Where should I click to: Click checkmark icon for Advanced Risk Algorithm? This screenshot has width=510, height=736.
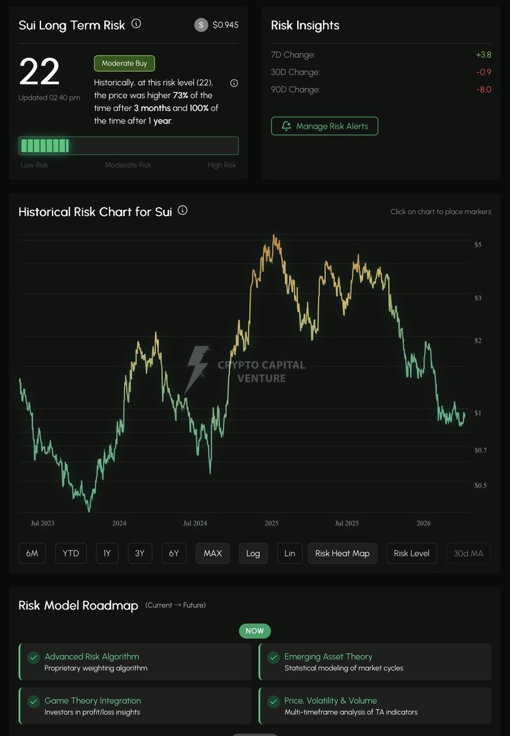pyautogui.click(x=34, y=657)
